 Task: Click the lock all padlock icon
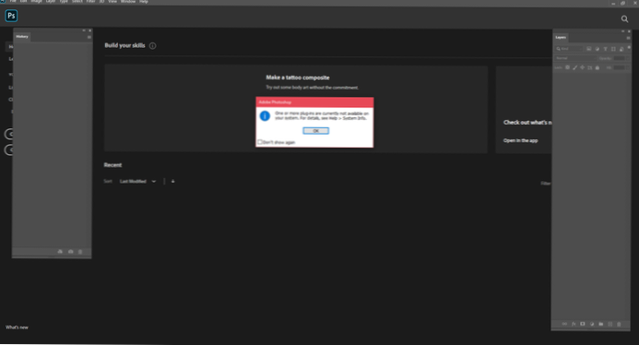598,67
